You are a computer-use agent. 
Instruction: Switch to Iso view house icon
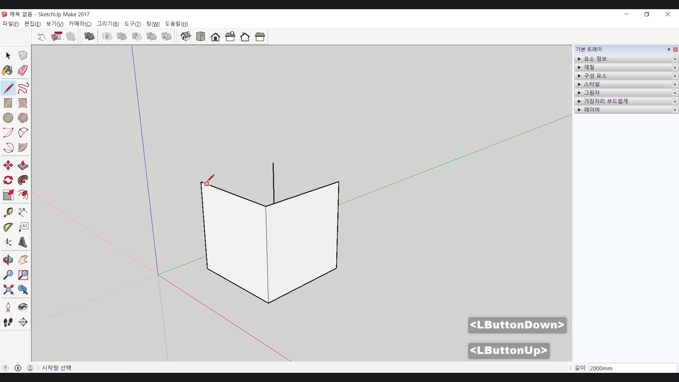(186, 36)
